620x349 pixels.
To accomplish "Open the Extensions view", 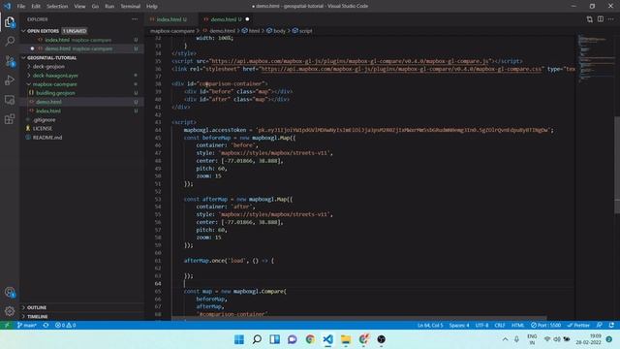I will tap(10, 119).
